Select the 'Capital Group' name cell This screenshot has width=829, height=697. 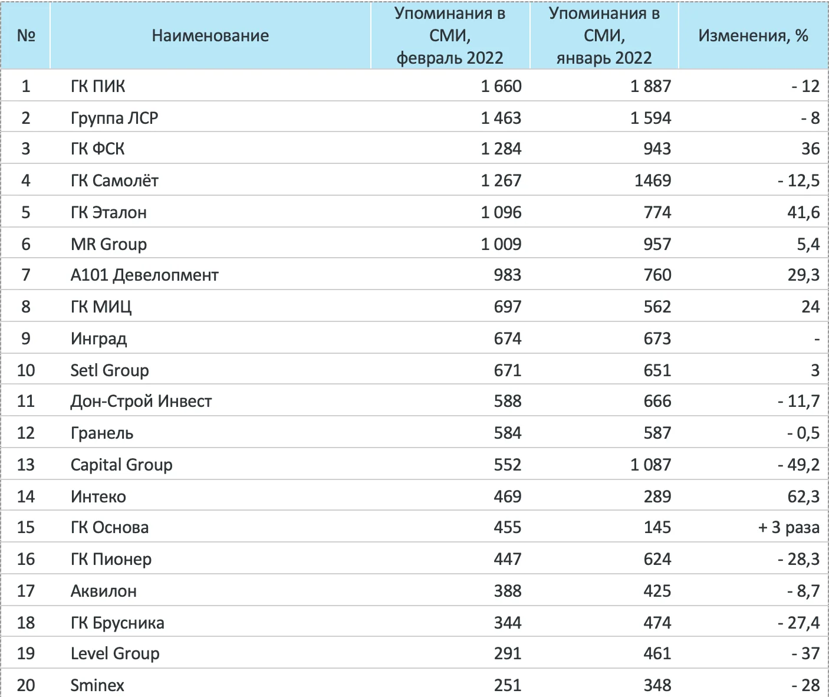tap(121, 465)
